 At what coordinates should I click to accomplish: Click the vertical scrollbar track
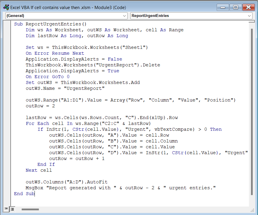(252, 117)
